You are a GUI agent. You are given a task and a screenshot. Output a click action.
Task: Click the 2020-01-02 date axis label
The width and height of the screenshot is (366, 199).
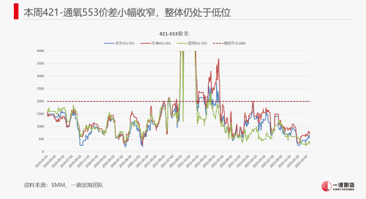[92, 161]
